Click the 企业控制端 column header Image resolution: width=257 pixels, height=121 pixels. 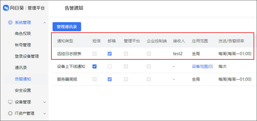point(157,41)
